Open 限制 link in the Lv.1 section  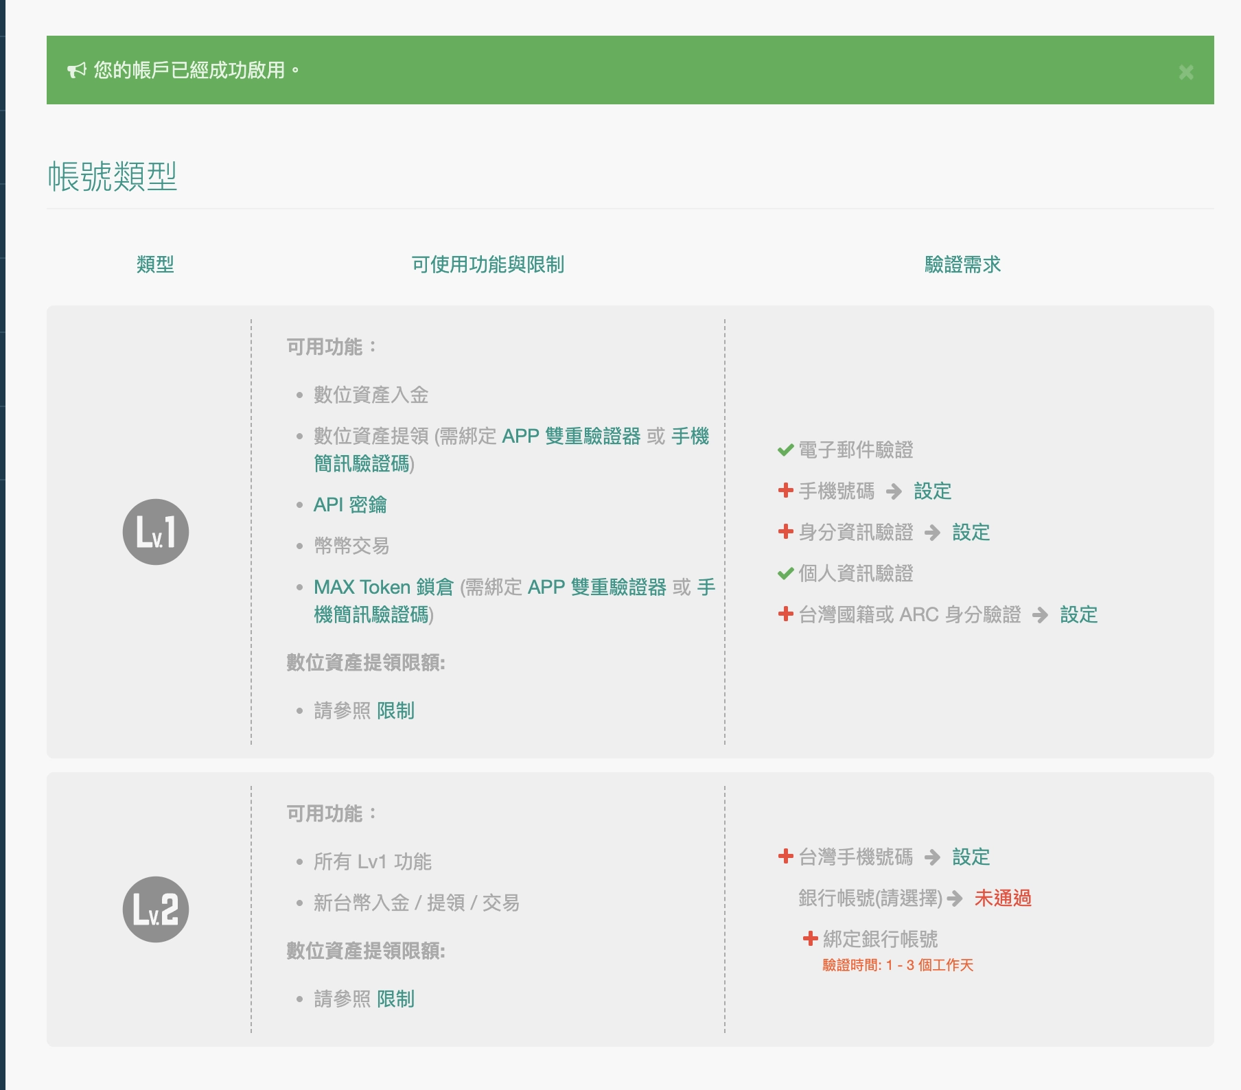pyautogui.click(x=395, y=711)
